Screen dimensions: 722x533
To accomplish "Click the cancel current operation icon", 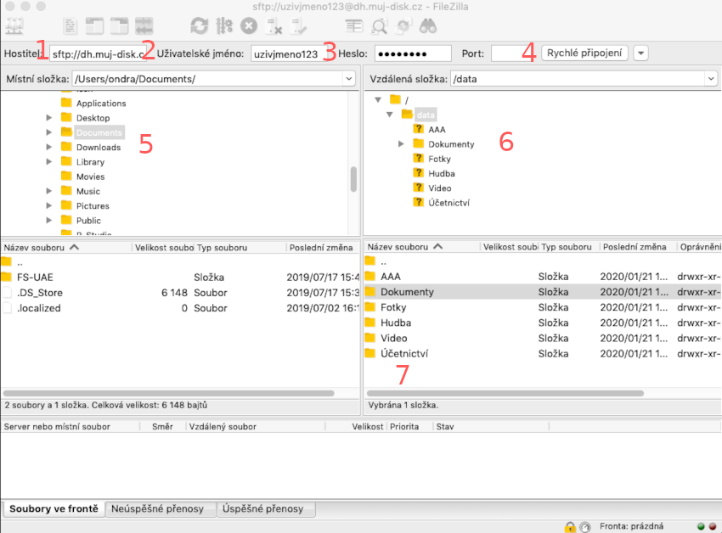I will 249,25.
